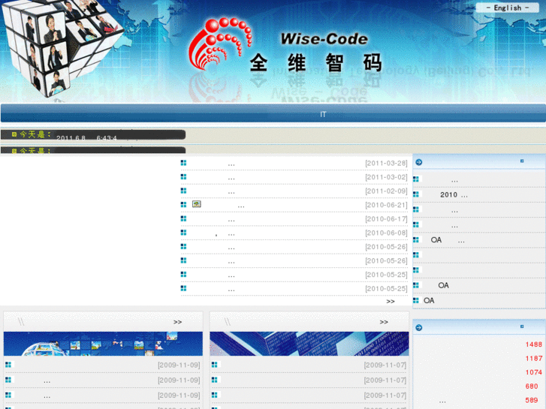
Task: Click the red count 1187
Action: point(534,358)
